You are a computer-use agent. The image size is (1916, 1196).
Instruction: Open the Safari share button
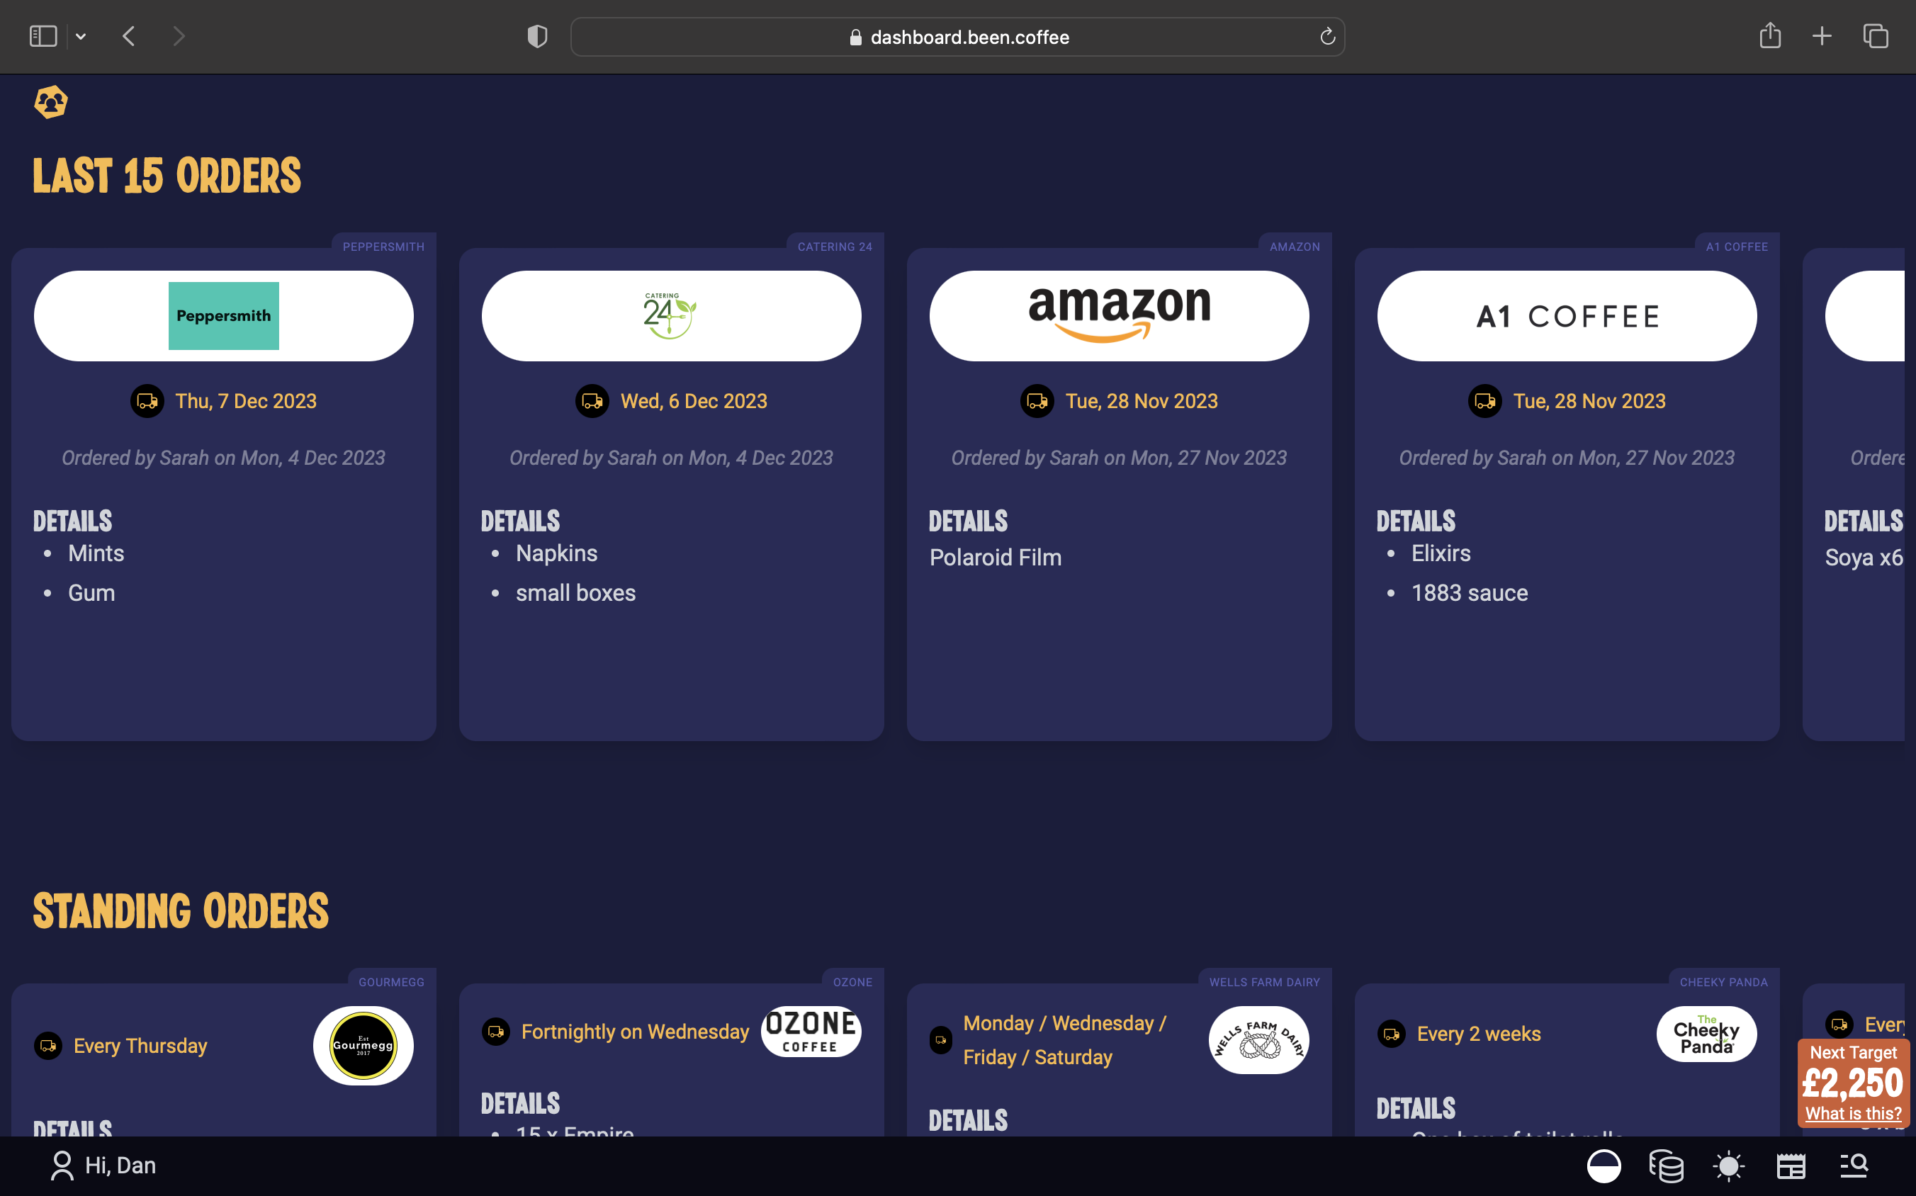(x=1769, y=35)
